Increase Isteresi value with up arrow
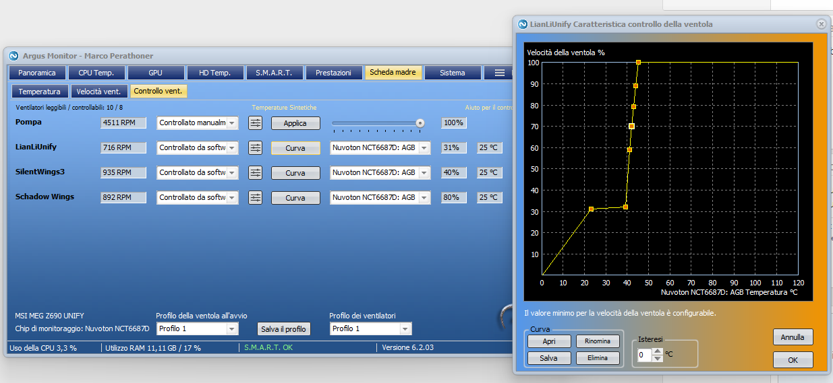This screenshot has width=833, height=383. pos(658,351)
